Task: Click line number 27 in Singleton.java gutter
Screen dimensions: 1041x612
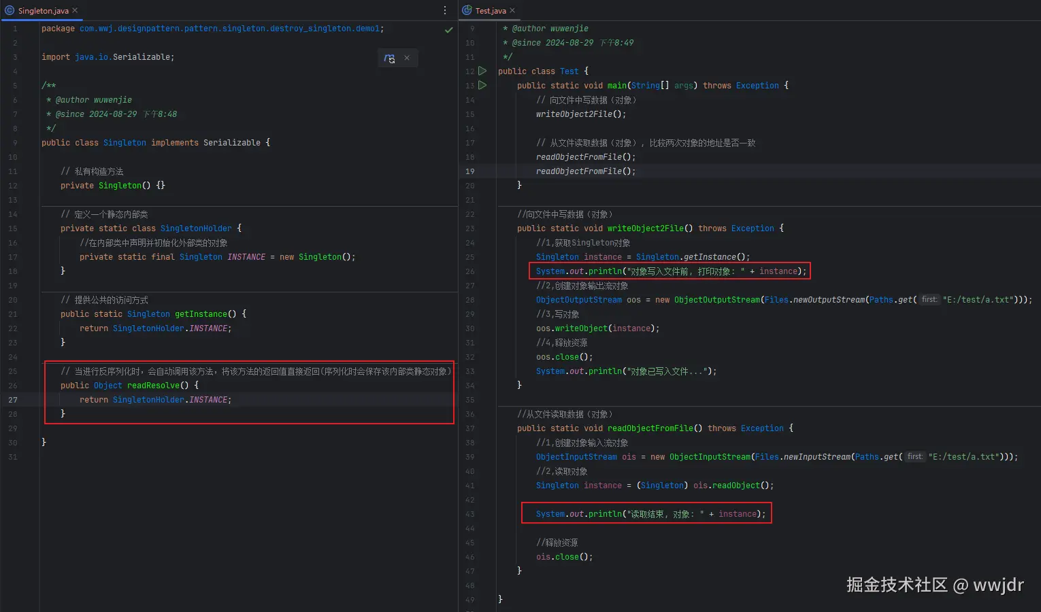Action: (13, 400)
